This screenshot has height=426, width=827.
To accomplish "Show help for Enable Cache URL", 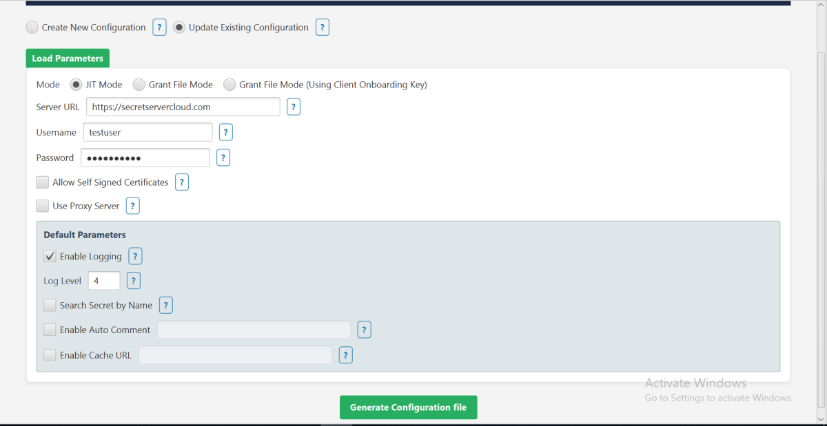I will [346, 355].
